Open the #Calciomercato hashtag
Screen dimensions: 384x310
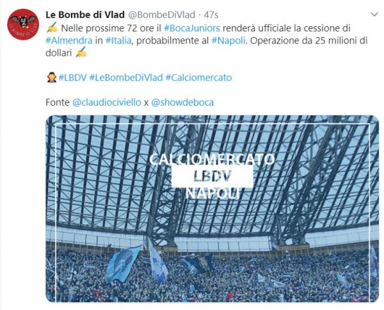pyautogui.click(x=198, y=77)
